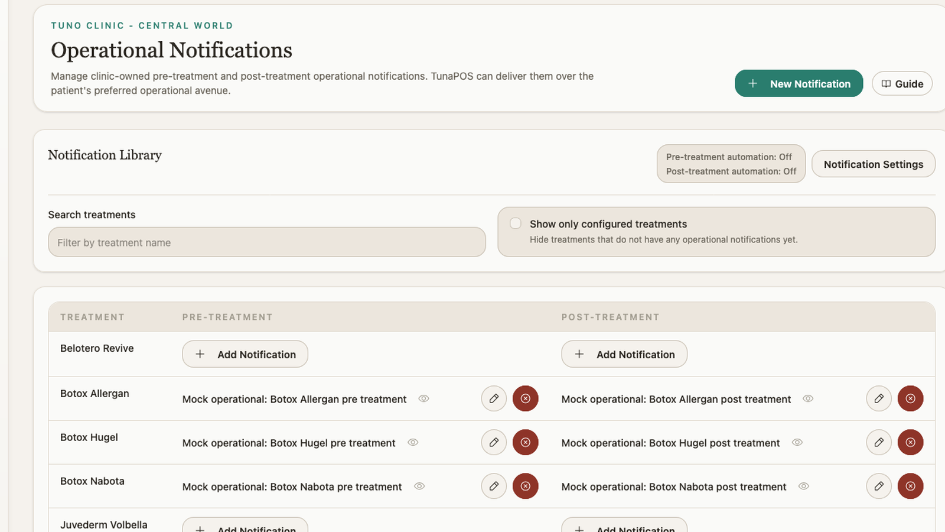Add pre-treatment notification for Juvederm Volbella

point(245,525)
